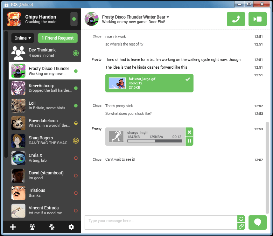Click the charge_in.gif transfer progress bar
Screen dimensions: 273x236
(154, 141)
